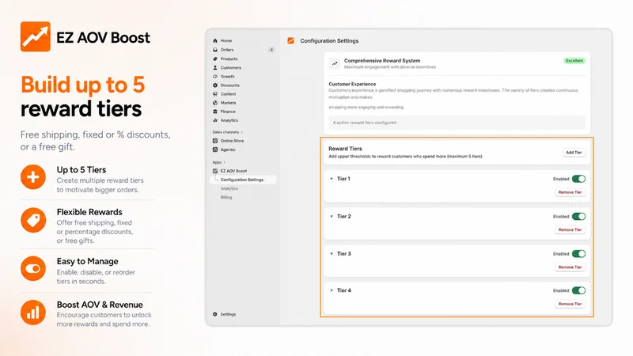Screen dimensions: 633x356
Task: Click the Analytics bar chart icon
Action: (x=215, y=120)
